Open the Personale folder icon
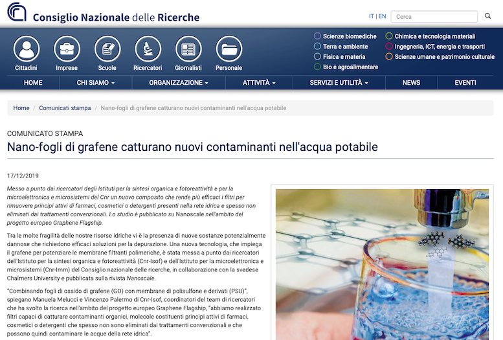The width and height of the screenshot is (503, 340). (229, 49)
